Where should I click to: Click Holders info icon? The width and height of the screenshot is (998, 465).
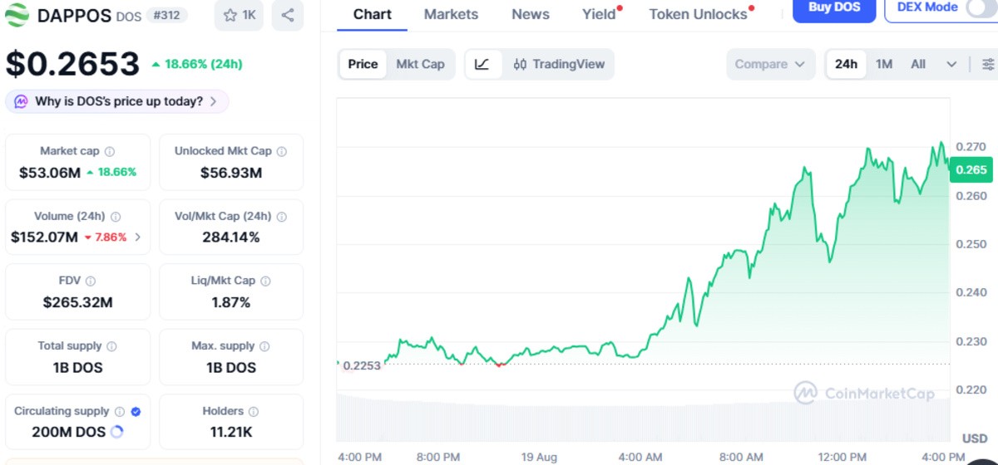point(254,412)
